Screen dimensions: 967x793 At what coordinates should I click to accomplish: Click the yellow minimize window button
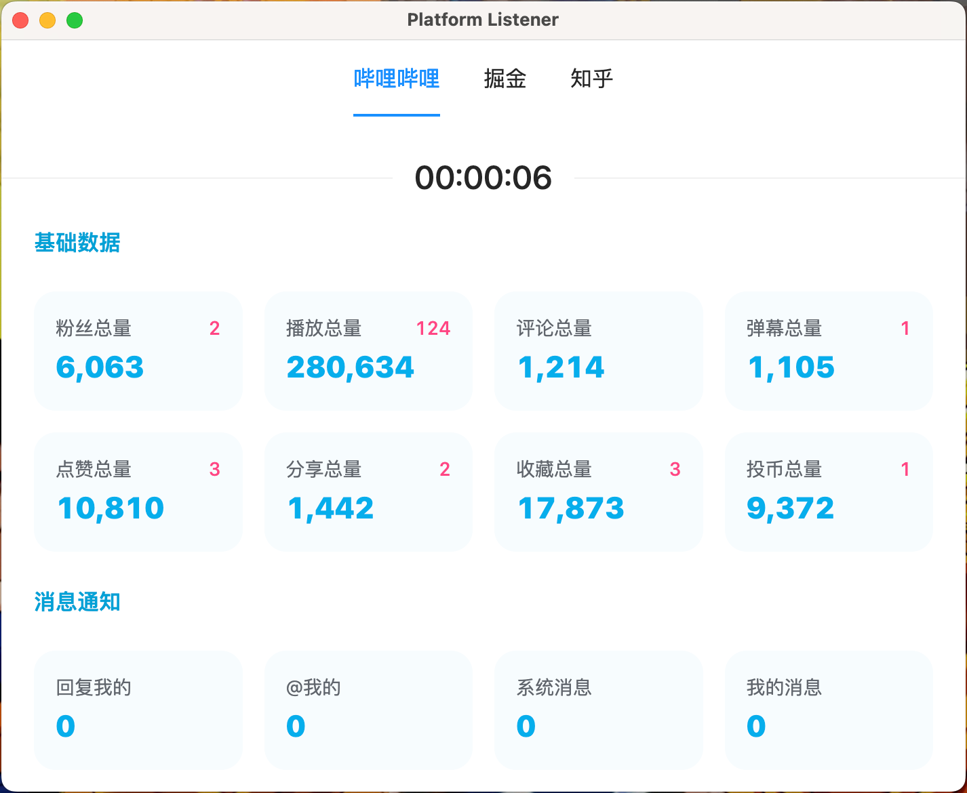click(x=47, y=20)
